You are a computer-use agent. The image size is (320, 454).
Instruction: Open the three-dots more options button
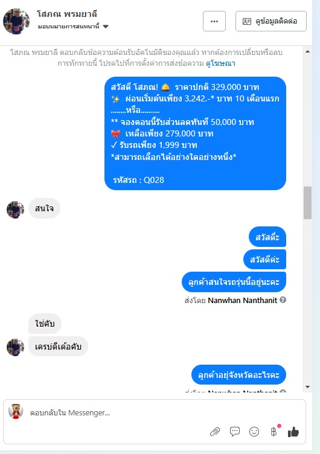pos(214,21)
